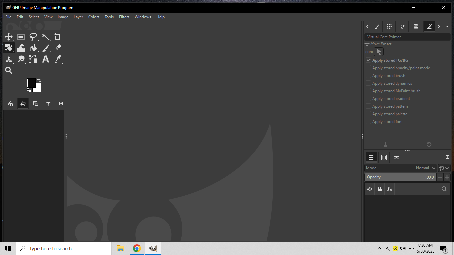Enable Apply stored palette checkbox

368,114
